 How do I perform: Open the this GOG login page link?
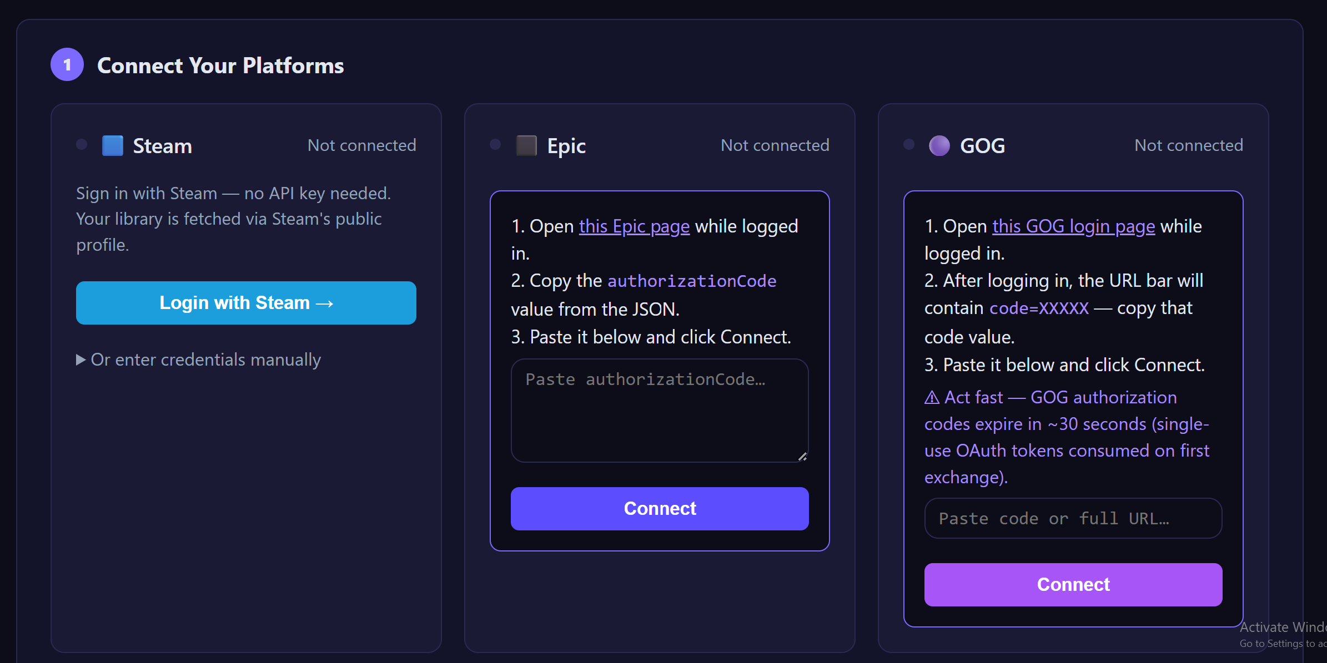pos(1074,226)
